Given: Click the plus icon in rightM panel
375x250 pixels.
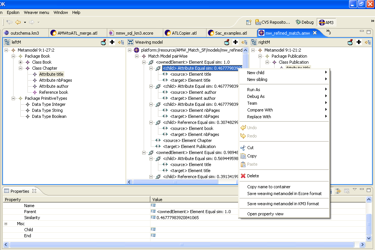Looking at the screenshot, I should coord(359,42).
